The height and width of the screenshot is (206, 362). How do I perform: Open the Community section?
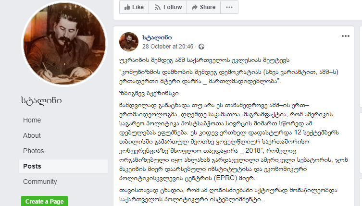[40, 182]
